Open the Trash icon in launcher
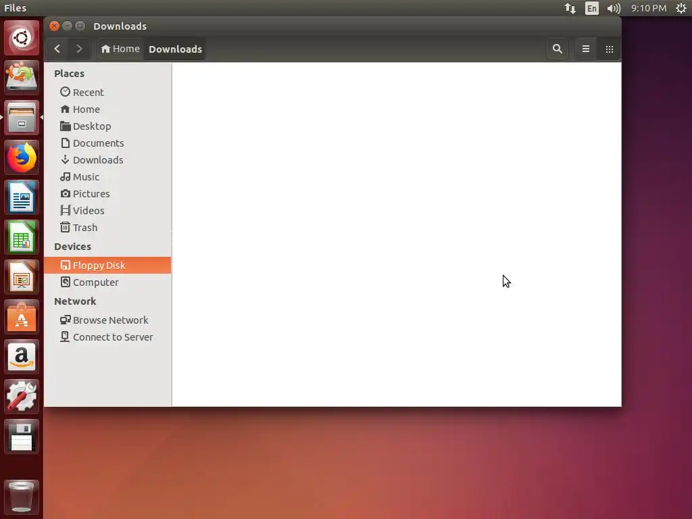The height and width of the screenshot is (519, 692). point(22,497)
